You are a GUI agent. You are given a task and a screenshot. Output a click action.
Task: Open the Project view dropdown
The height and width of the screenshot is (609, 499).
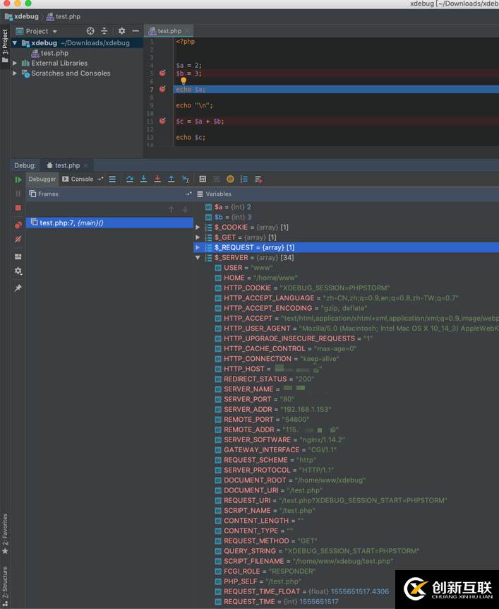41,31
